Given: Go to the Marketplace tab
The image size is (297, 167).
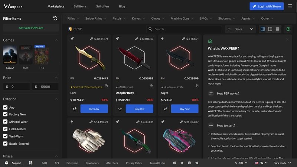Looking at the screenshot, I should 56,6.
